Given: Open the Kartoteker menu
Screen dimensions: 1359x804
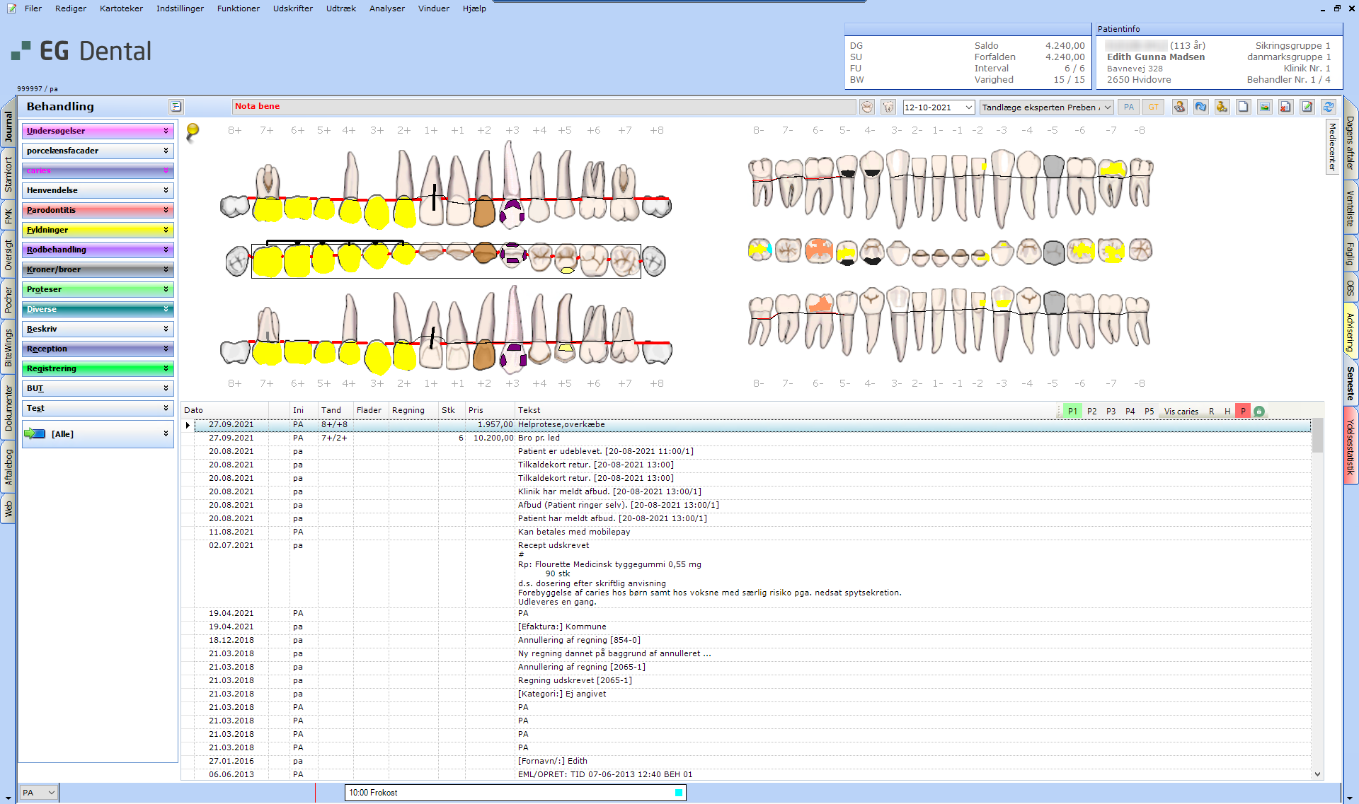Looking at the screenshot, I should [x=121, y=8].
